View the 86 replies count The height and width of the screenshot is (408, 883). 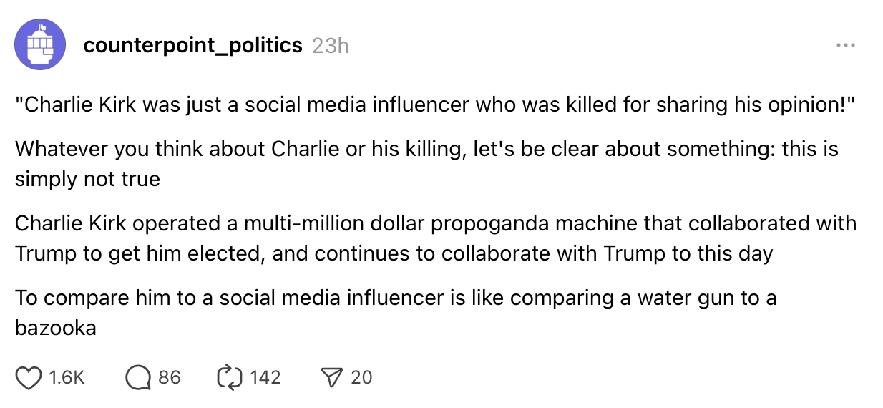(x=170, y=377)
